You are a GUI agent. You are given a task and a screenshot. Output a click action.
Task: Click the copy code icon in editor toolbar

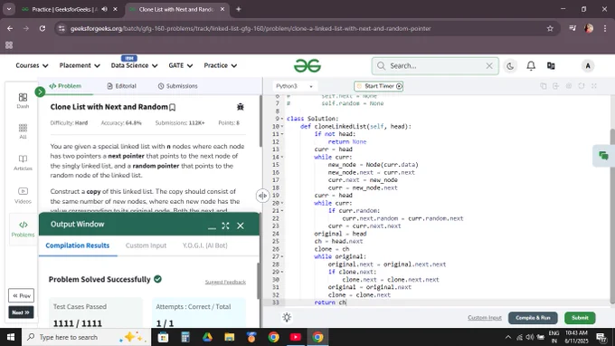point(544,86)
